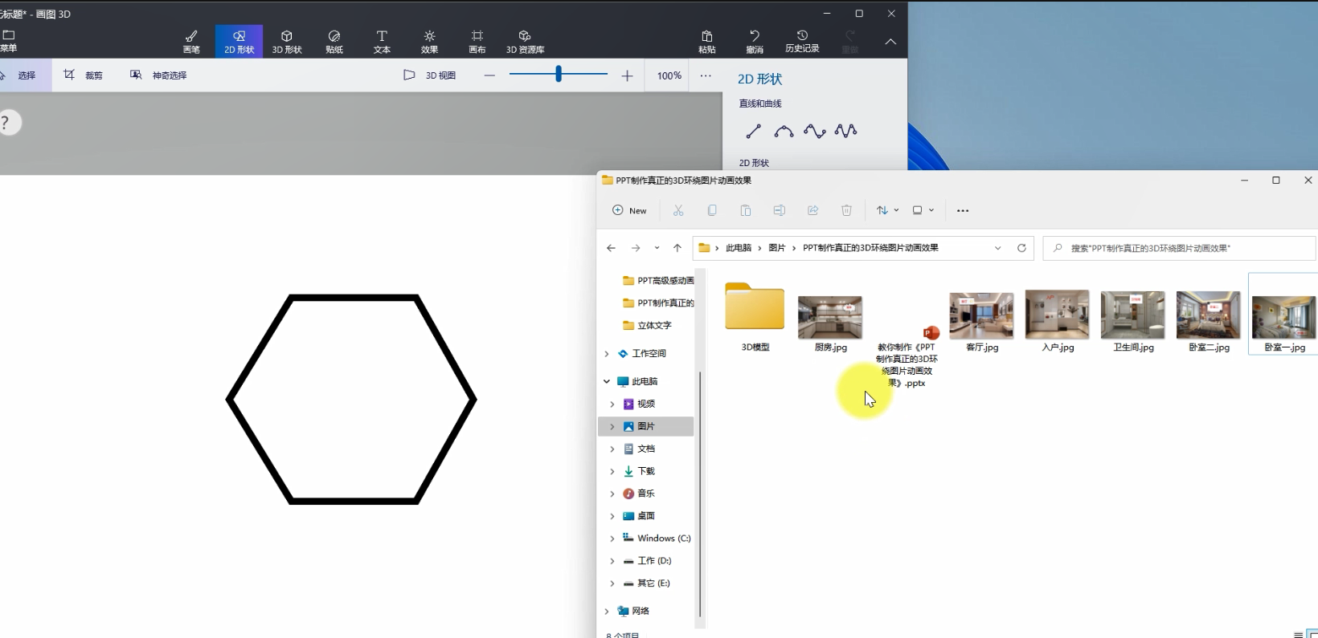Click New in File Explorer
This screenshot has height=638, width=1318.
click(x=629, y=210)
